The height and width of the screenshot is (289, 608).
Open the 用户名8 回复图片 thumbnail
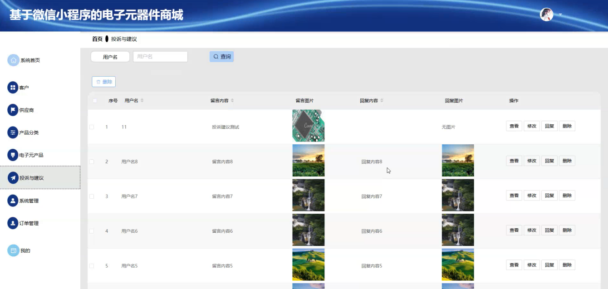click(458, 161)
